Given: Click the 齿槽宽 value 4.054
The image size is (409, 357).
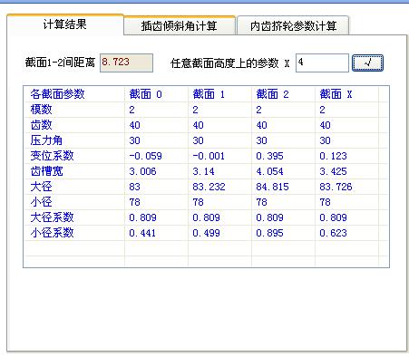Looking at the screenshot, I should (x=269, y=171).
